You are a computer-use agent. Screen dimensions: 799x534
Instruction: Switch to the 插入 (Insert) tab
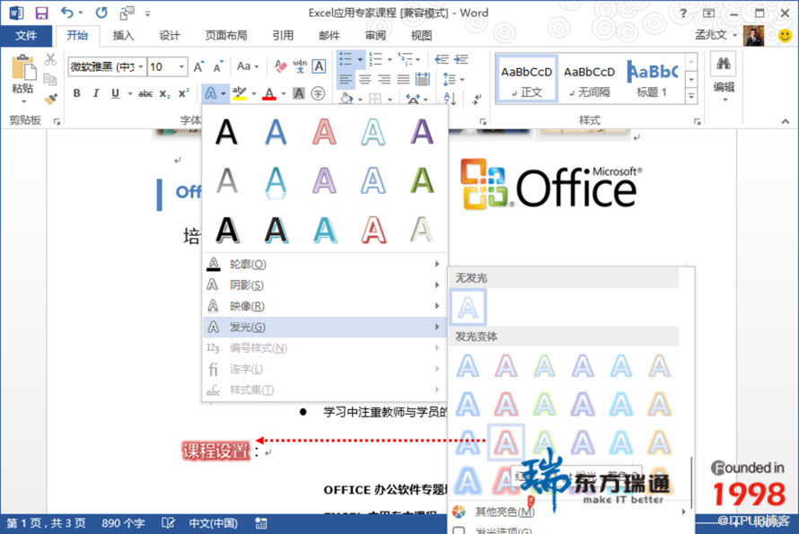(x=123, y=36)
